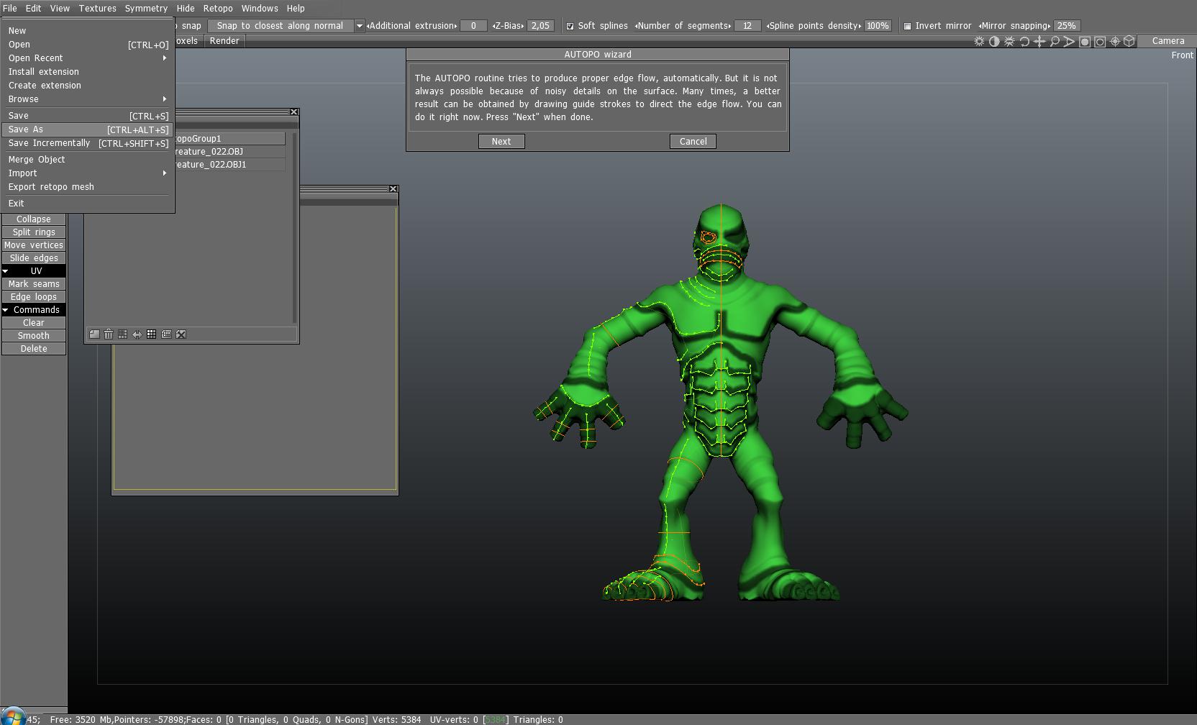Open the Textures menu
The height and width of the screenshot is (725, 1197).
(97, 9)
